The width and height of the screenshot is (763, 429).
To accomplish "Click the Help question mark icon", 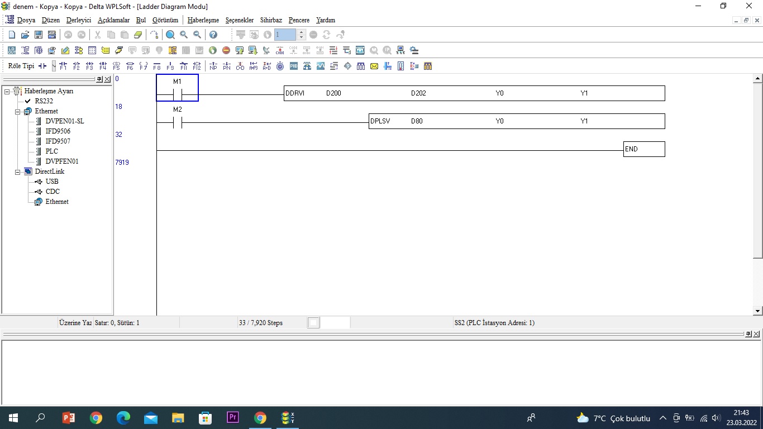I will pos(213,35).
